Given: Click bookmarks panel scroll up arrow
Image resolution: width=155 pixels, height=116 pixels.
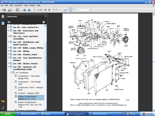Looking at the screenshot, I should click(45, 26).
